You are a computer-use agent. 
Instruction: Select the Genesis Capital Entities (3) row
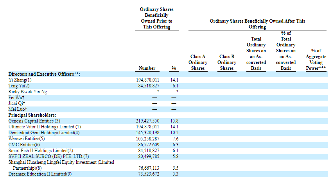(34, 121)
